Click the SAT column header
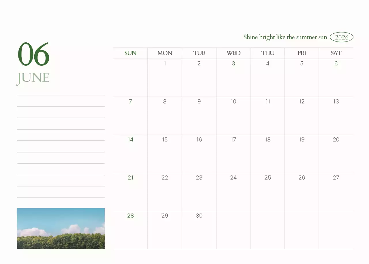Viewport: 369px width, 264px height. [x=336, y=53]
